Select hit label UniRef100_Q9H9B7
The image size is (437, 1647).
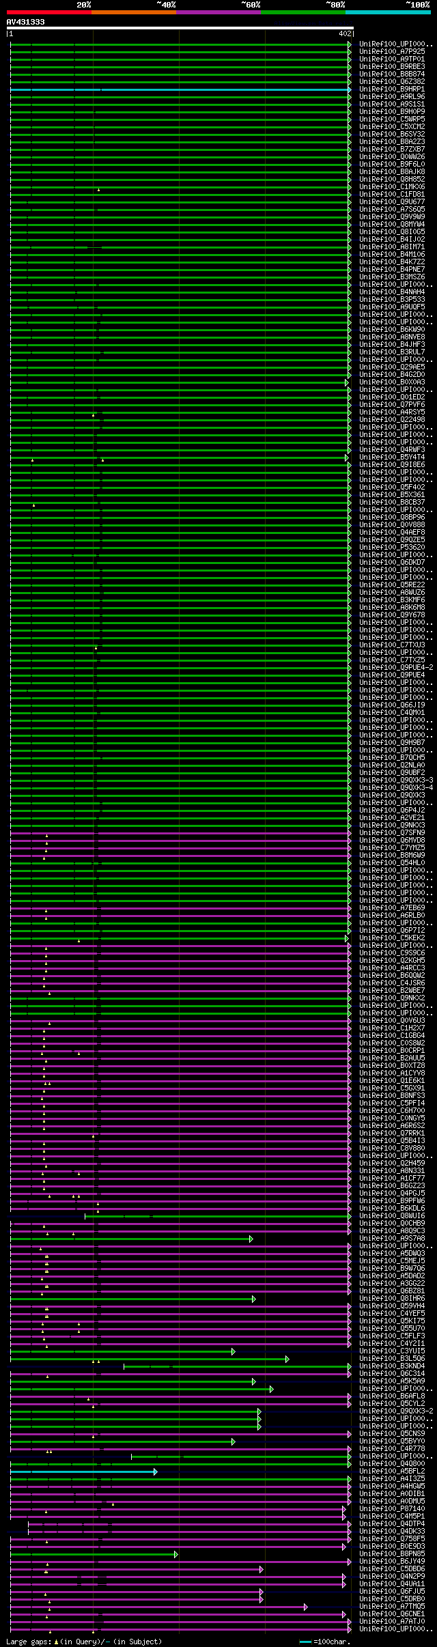point(392,742)
